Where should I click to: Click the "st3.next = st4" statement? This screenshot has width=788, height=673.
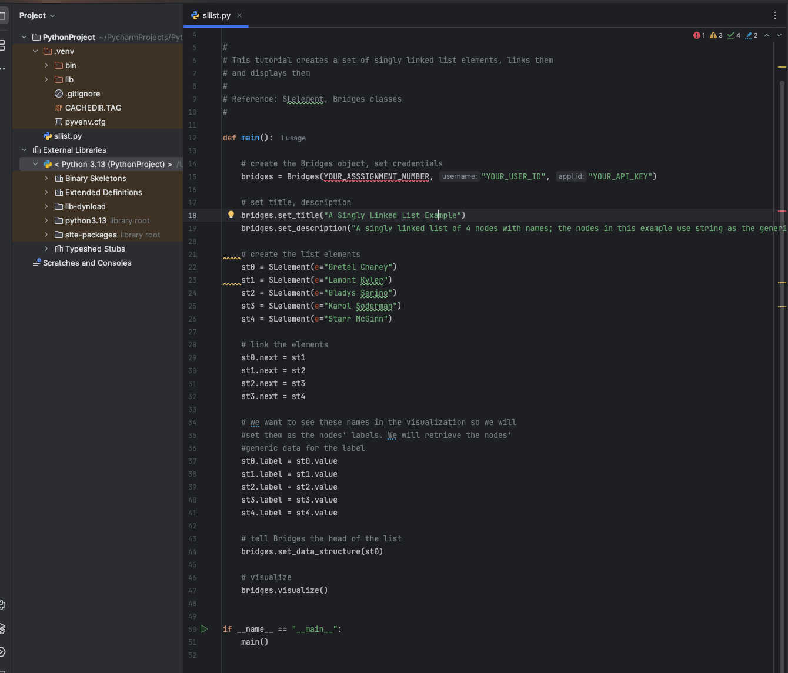click(x=273, y=396)
